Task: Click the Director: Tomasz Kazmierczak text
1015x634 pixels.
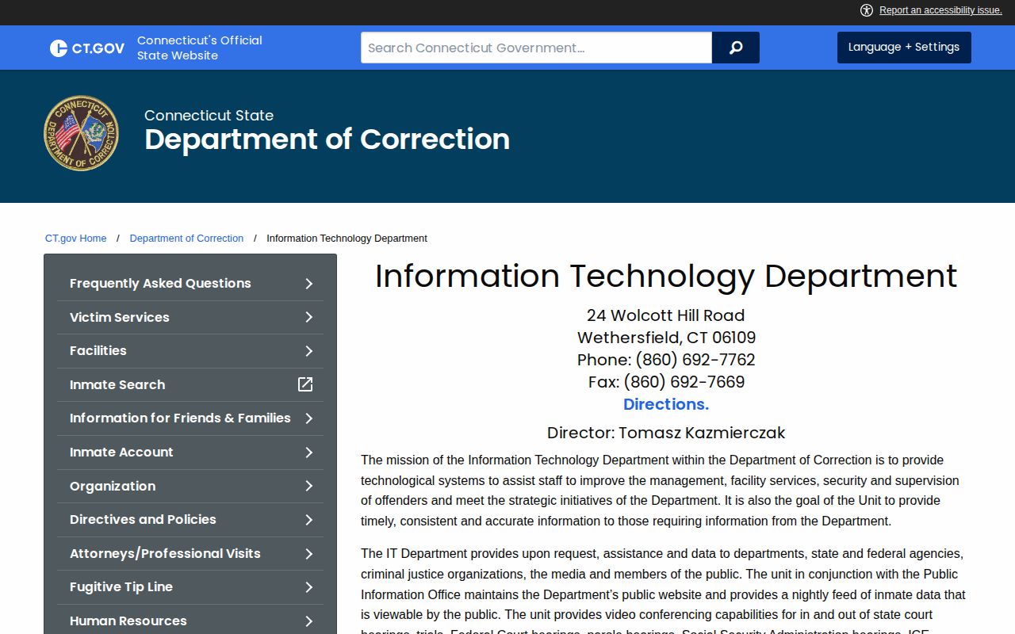Action: click(666, 433)
